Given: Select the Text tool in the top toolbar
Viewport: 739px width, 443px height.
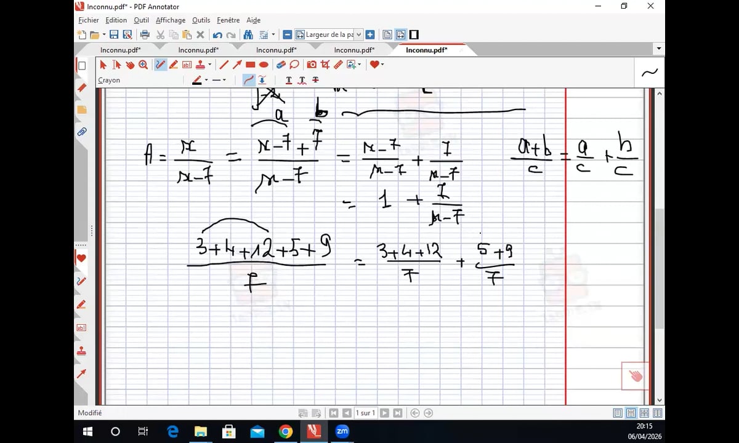Looking at the screenshot, I should tap(187, 65).
